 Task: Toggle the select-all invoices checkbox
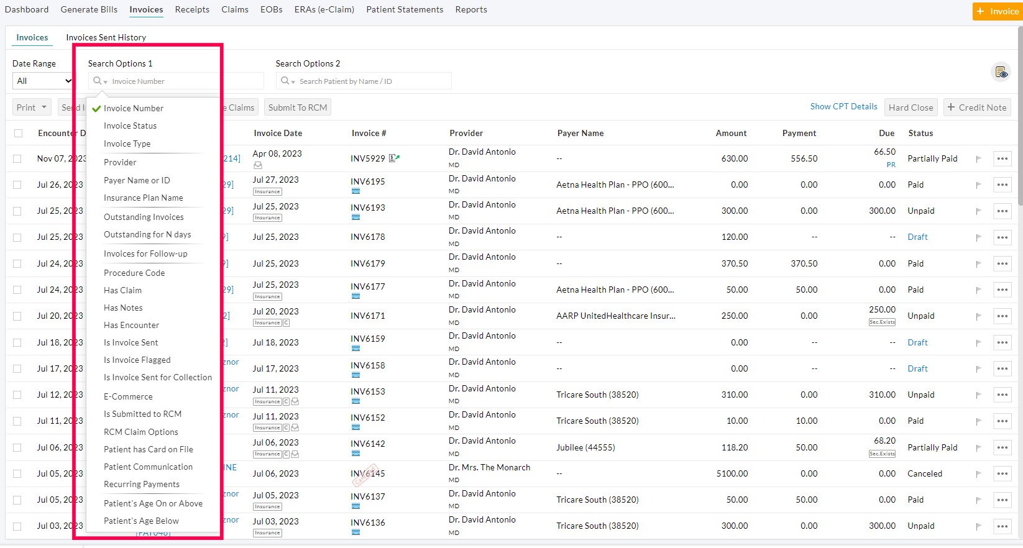[18, 133]
